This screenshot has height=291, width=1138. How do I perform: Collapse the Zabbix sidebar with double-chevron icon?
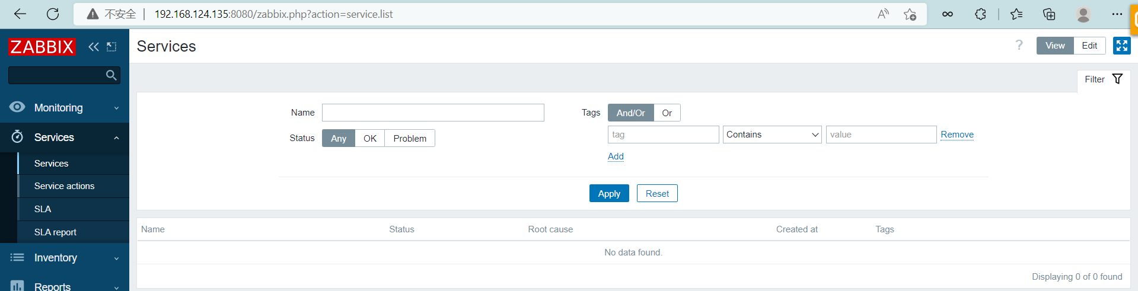(x=93, y=47)
